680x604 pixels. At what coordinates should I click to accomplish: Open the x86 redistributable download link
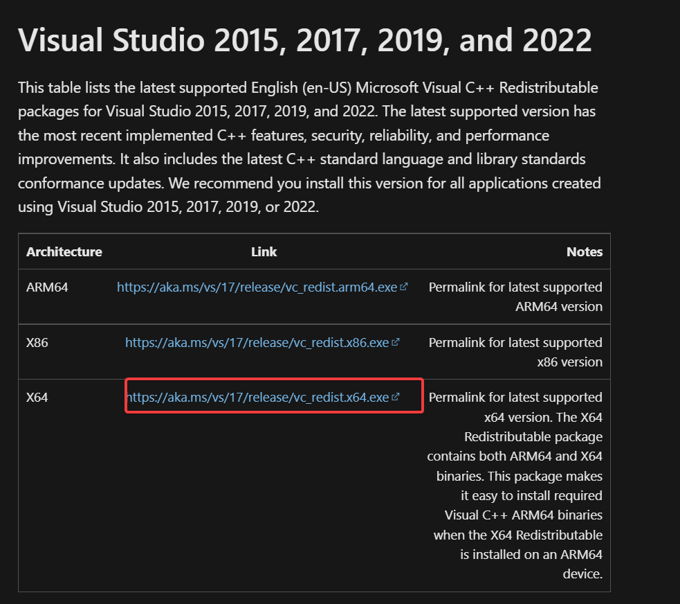pyautogui.click(x=257, y=341)
